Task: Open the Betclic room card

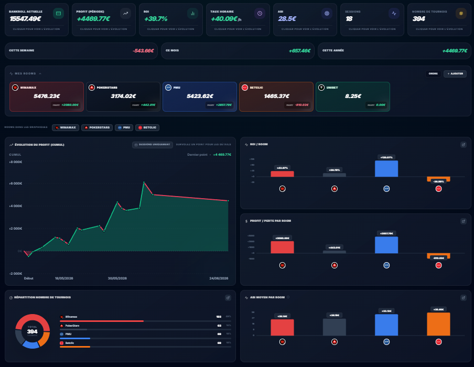Action: pyautogui.click(x=276, y=97)
